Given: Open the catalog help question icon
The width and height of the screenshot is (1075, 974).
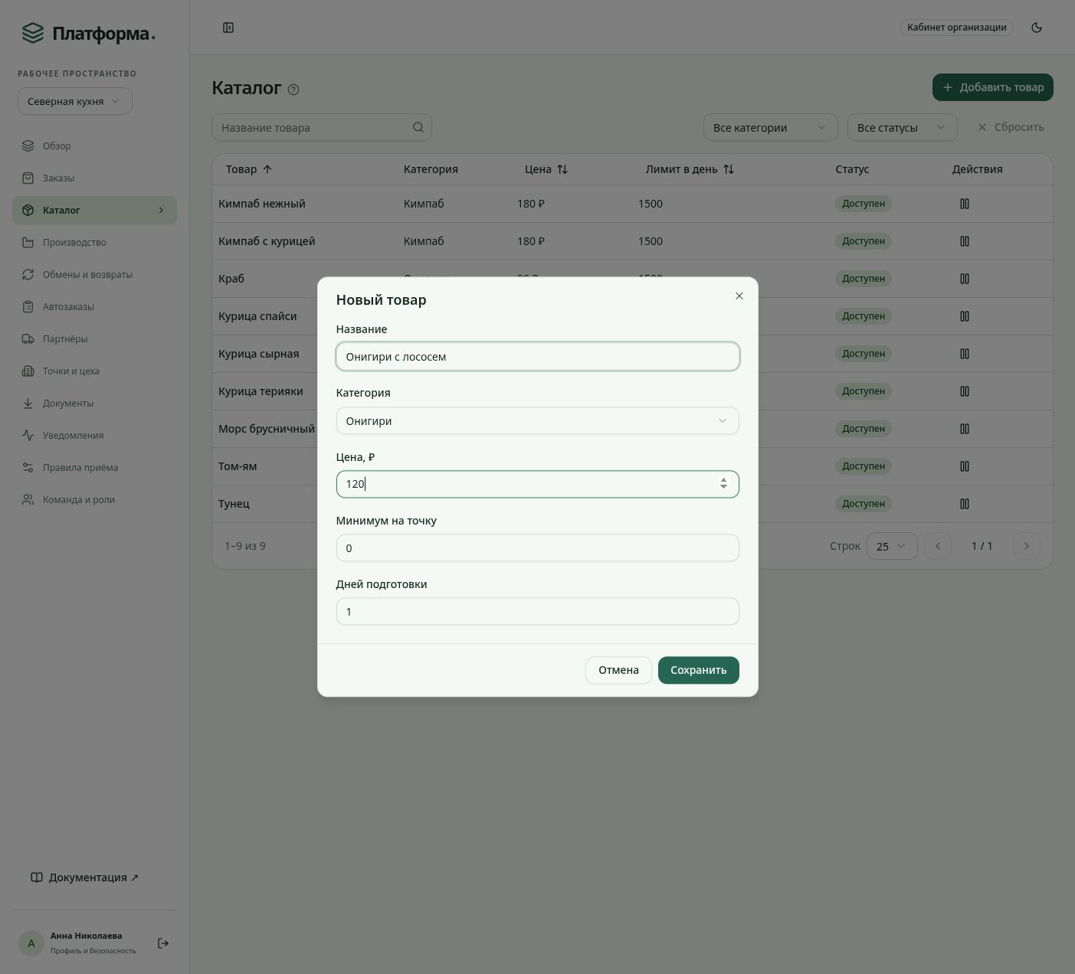Looking at the screenshot, I should pos(293,90).
